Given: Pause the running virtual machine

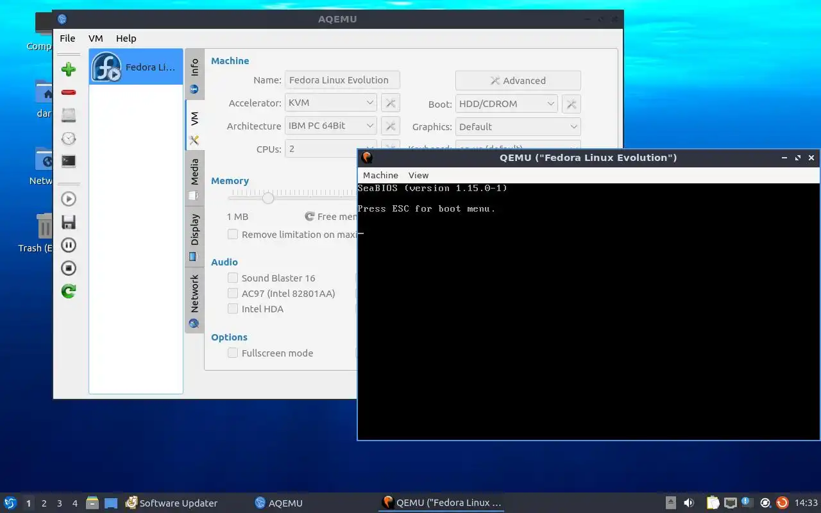Looking at the screenshot, I should click(69, 245).
